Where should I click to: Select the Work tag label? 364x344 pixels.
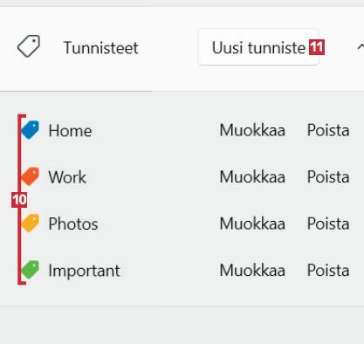pos(67,177)
